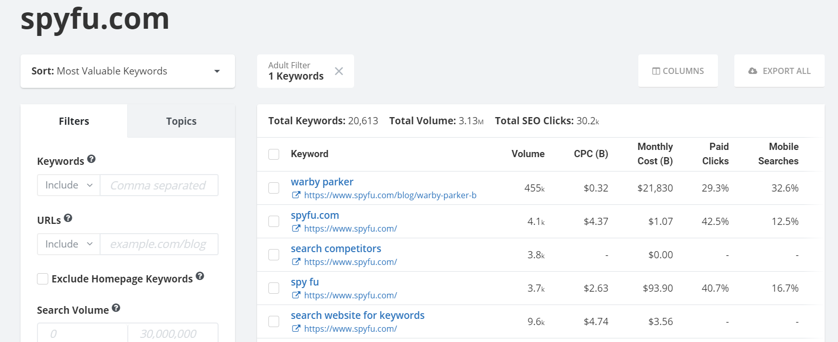The image size is (838, 342).
Task: Sort table by Paid Clicks header
Action: coord(715,154)
